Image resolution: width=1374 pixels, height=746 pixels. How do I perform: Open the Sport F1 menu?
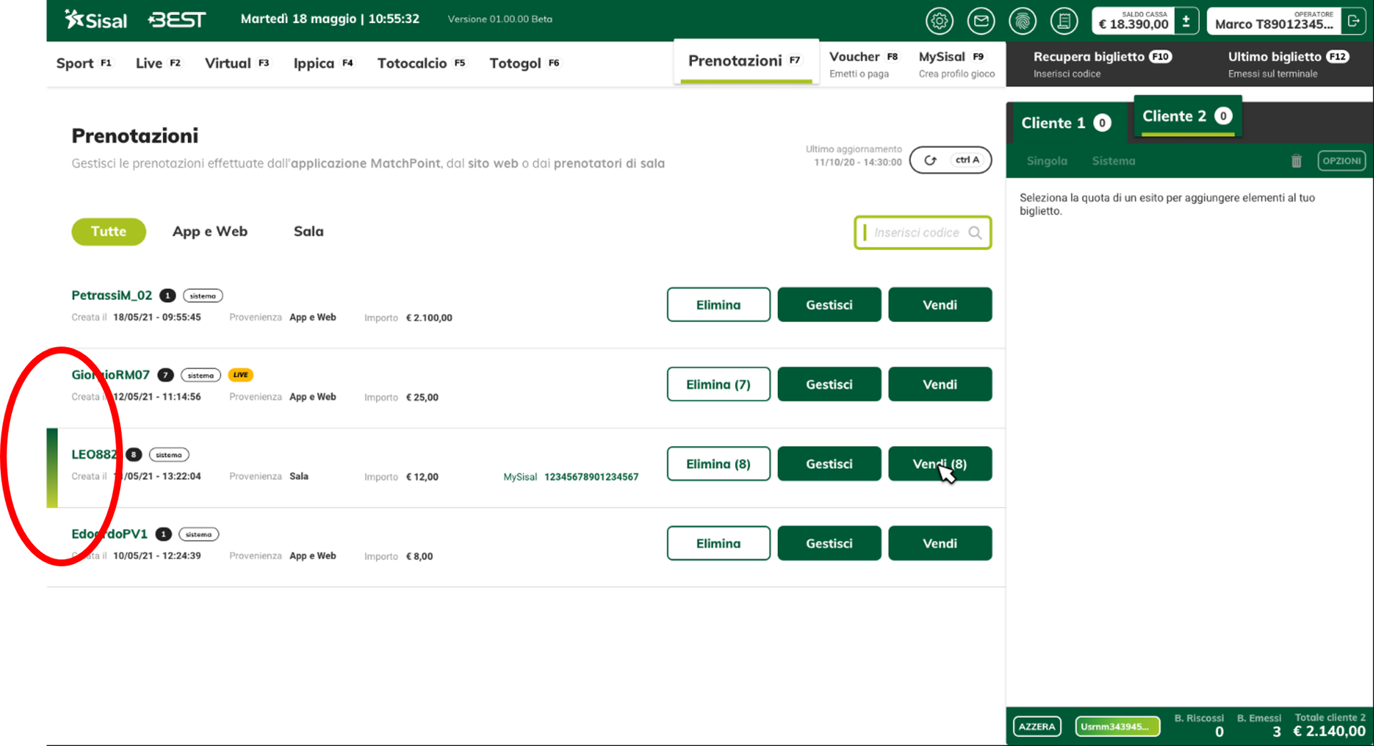[84, 63]
